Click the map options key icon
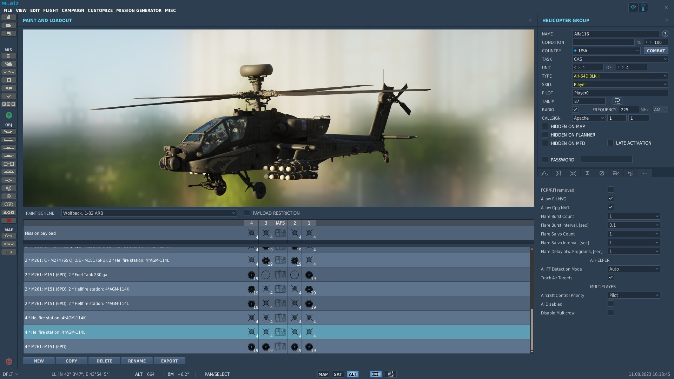The image size is (674, 379). tap(9, 236)
